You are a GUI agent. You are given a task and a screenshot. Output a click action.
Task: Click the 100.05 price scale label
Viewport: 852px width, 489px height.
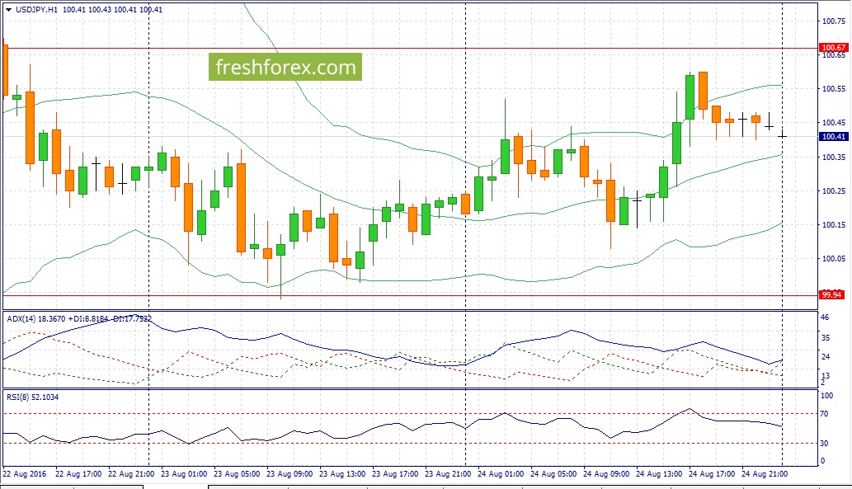click(834, 259)
